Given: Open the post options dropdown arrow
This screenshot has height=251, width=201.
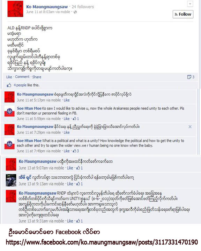Looking at the screenshot, I should pyautogui.click(x=190, y=4).
